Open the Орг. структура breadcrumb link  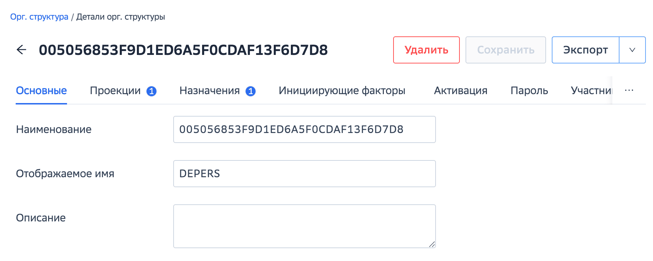[39, 17]
